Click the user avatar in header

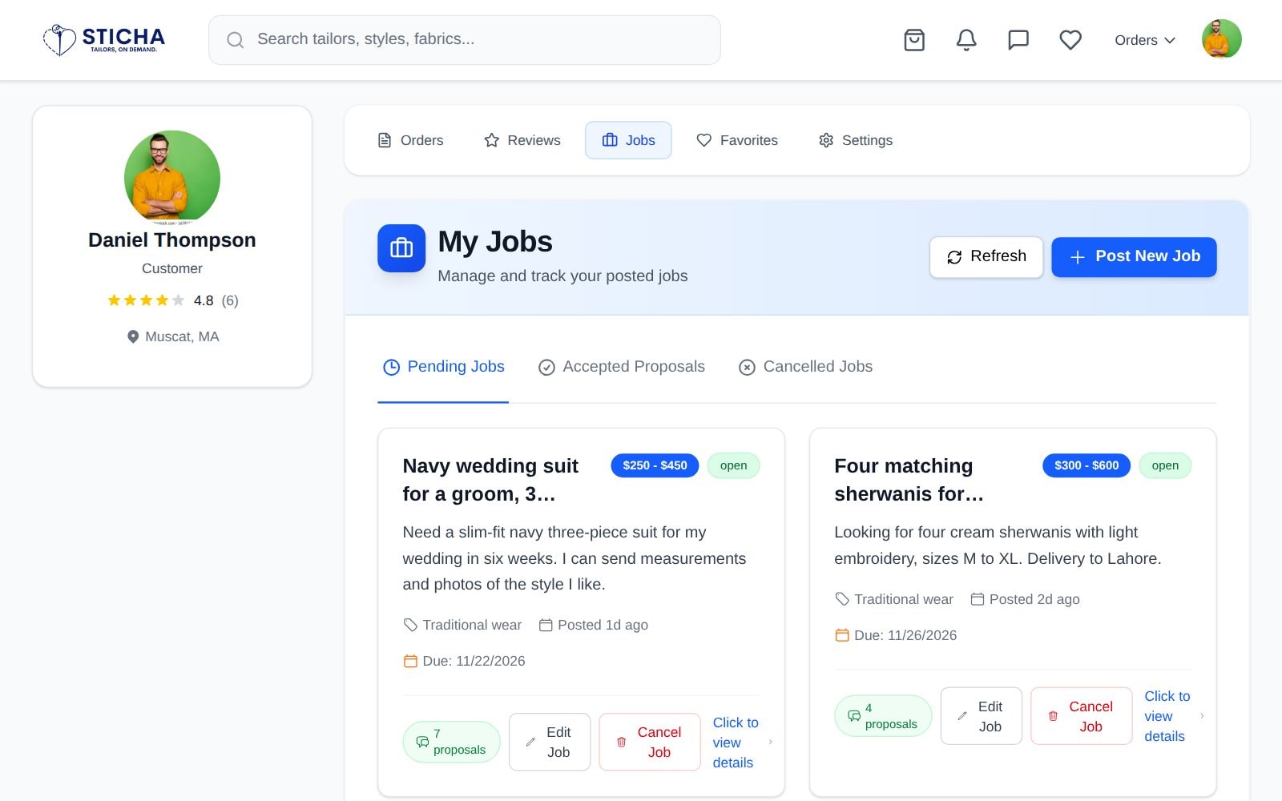point(1221,39)
